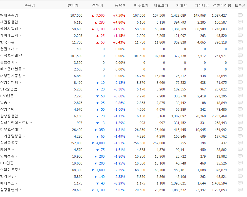This screenshot has width=247, height=197.
Task: Open discussion room icon for 케이에스피
Action: click(240, 36)
